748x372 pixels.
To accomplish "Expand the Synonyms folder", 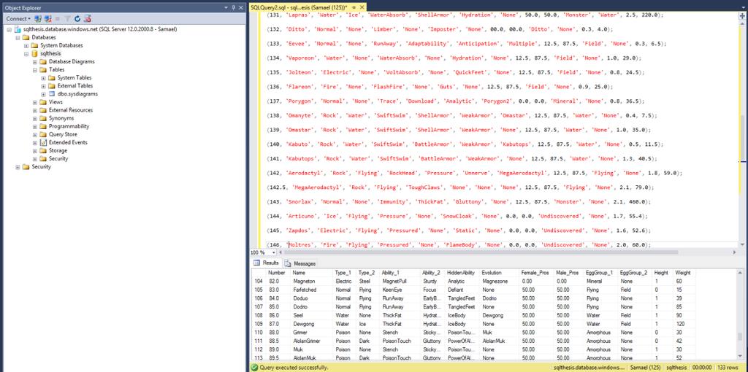I will coord(35,118).
